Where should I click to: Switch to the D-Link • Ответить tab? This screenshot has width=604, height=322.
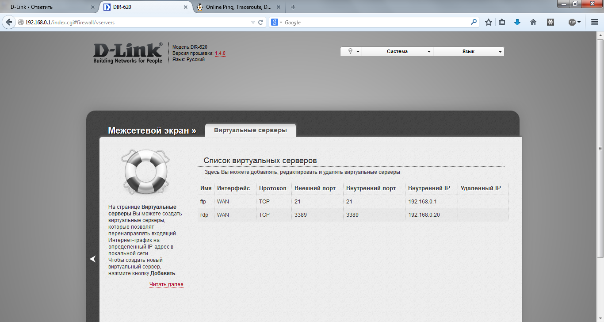pos(49,7)
